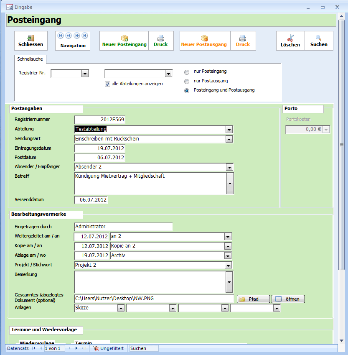Open the Suchen magnifier button
Viewport: 348px width, 355px height.
coord(319,41)
